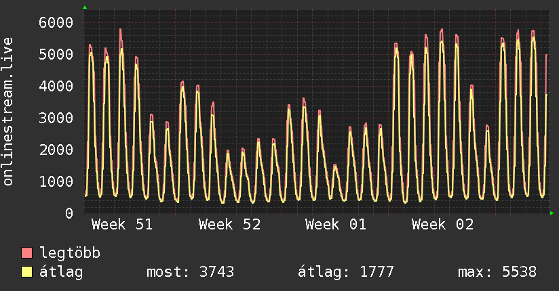Click the most: 3743 value

(191, 272)
